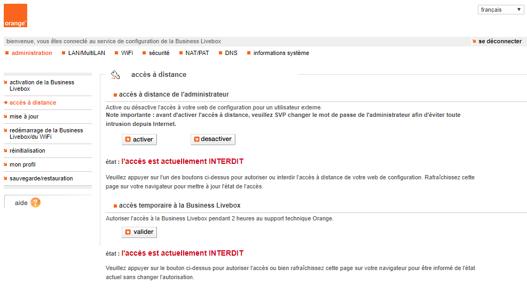Open the LAN/MultiLAN menu
The image size is (527, 301).
click(86, 53)
